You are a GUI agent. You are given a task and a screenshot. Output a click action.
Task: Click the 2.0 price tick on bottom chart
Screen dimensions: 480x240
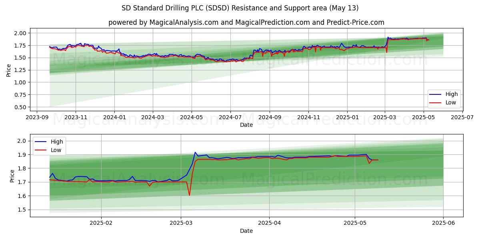coord(22,141)
